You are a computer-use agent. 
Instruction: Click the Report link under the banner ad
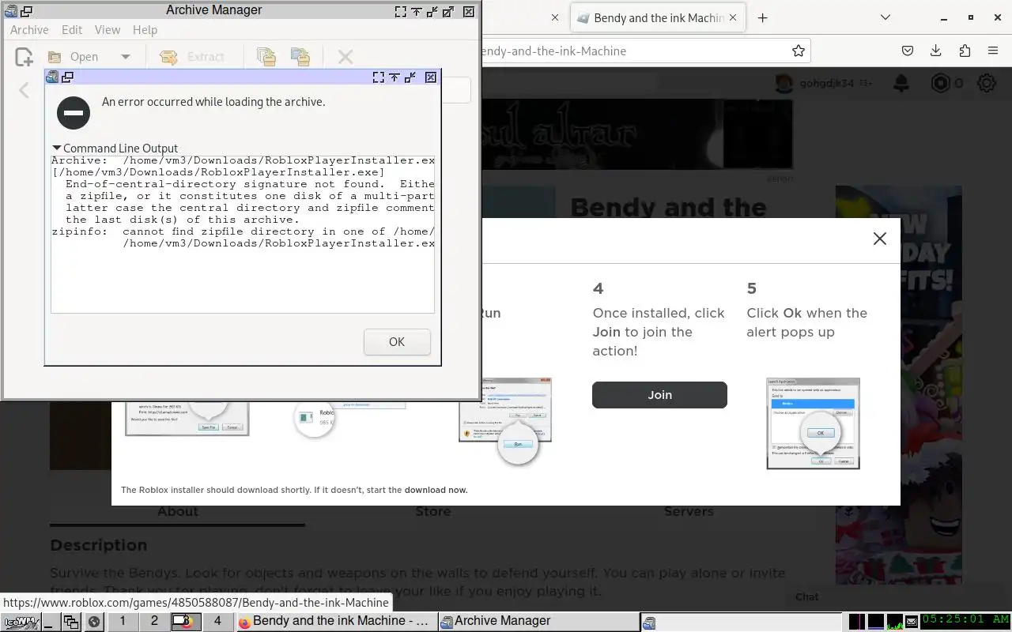tap(780, 179)
